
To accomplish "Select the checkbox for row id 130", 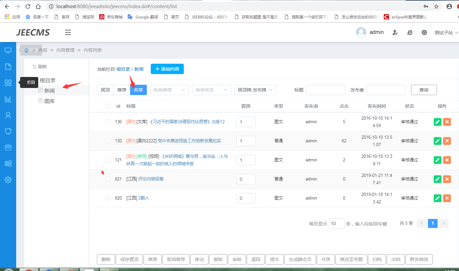I will point(108,141).
